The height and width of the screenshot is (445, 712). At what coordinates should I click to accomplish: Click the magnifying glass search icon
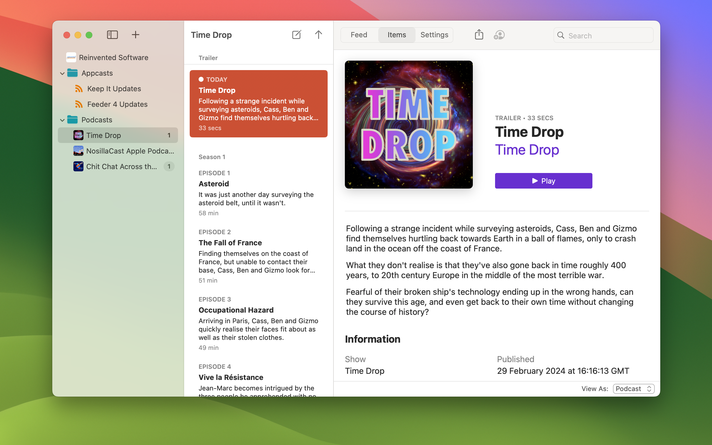[x=561, y=35]
